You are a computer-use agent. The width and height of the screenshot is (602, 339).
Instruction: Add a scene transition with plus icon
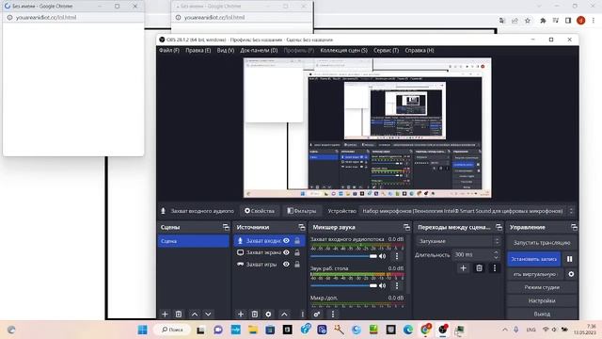(x=464, y=267)
